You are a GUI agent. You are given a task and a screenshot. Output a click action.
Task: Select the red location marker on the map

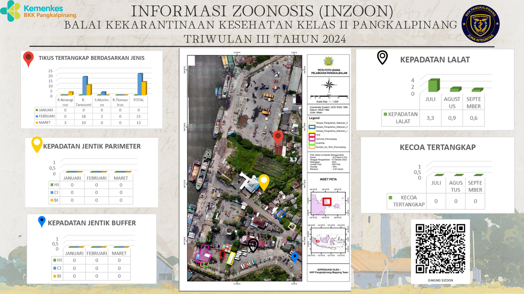278,137
